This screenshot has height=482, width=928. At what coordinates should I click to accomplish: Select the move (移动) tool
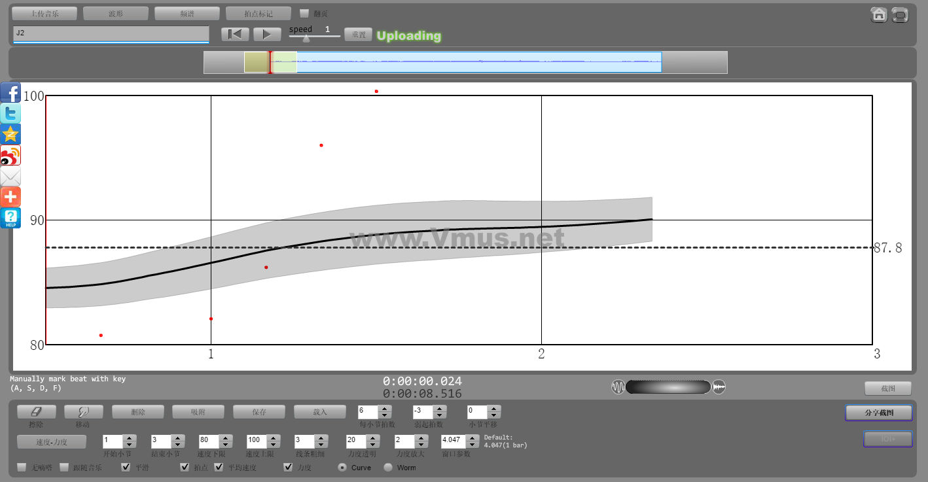pos(83,411)
